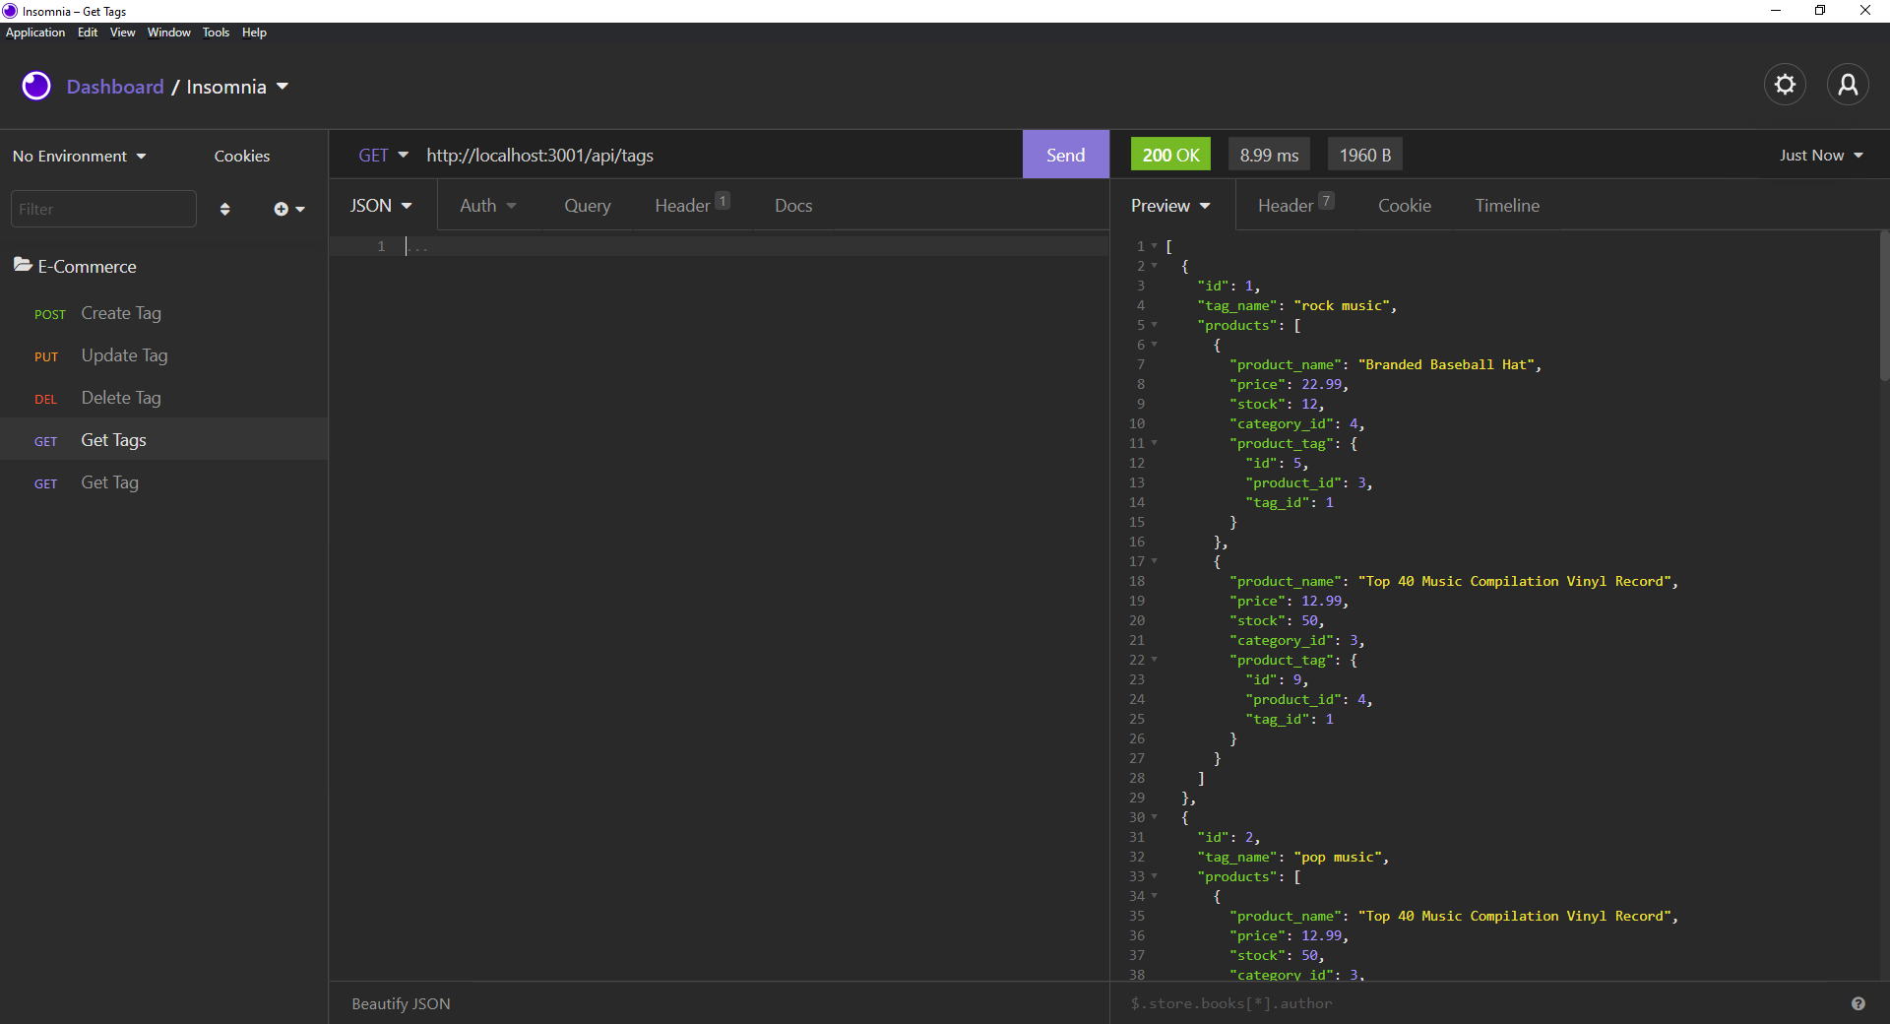Switch to the Query tab

tap(588, 205)
